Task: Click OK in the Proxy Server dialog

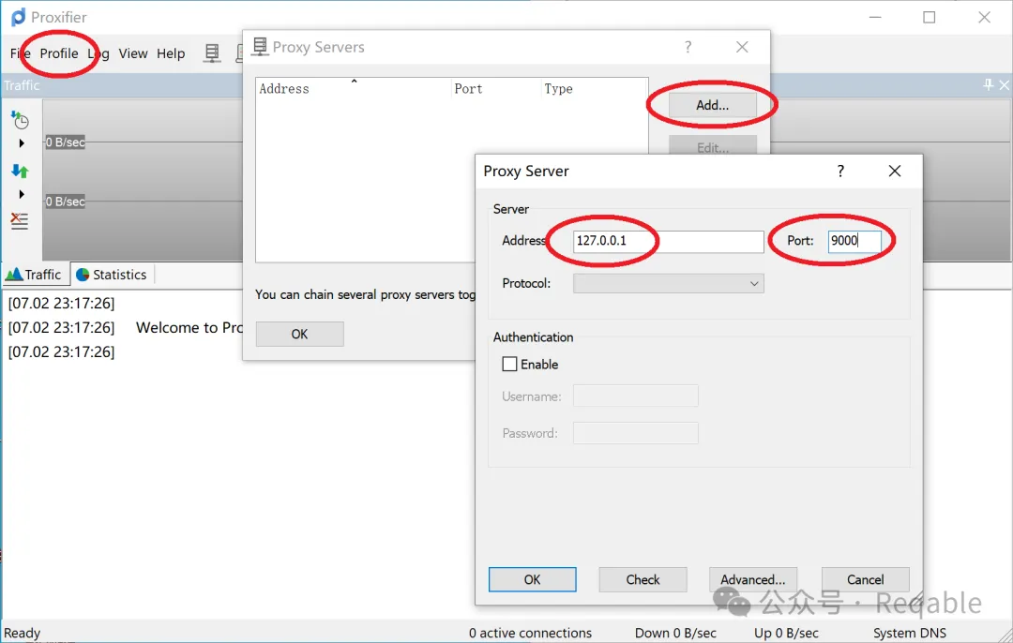Action: pyautogui.click(x=533, y=580)
